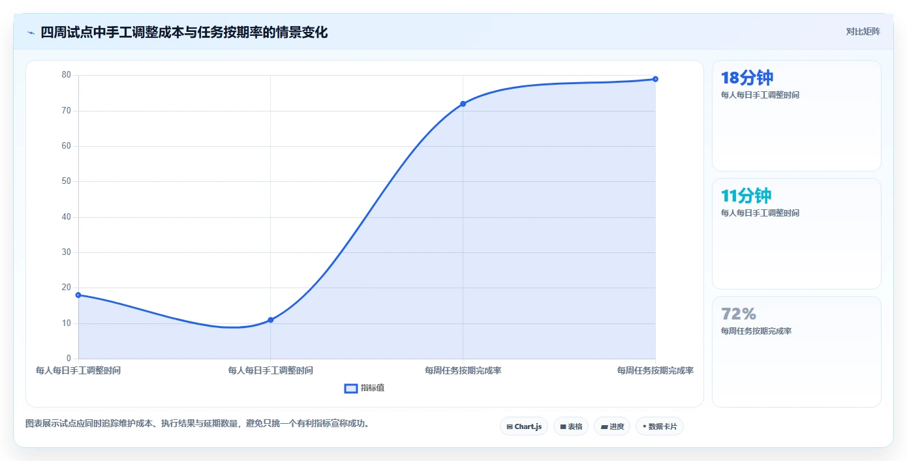Click the chart data point at value 18
The image size is (907, 461).
click(x=78, y=295)
